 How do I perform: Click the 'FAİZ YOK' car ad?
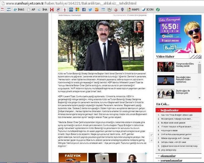coord(73,158)
